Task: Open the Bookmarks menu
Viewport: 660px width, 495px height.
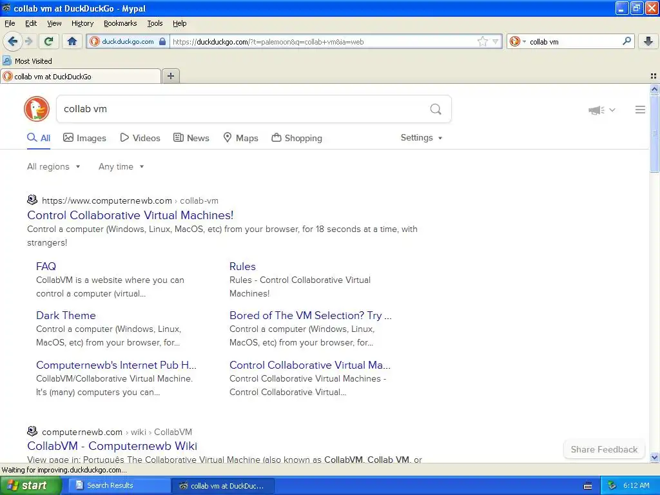Action: (x=120, y=23)
